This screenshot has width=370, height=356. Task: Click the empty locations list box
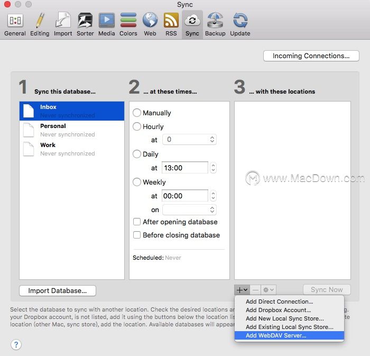click(292, 190)
